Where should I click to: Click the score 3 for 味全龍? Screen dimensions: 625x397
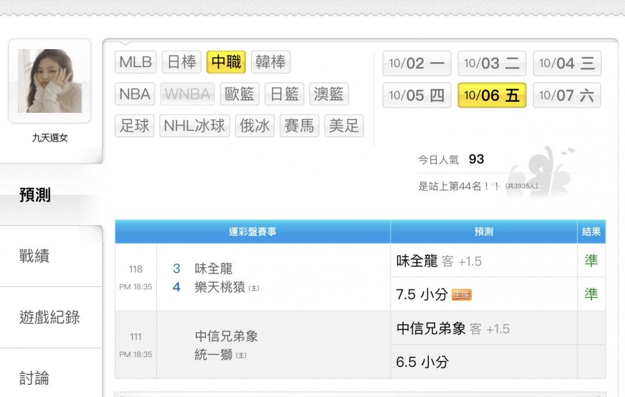[x=177, y=269]
